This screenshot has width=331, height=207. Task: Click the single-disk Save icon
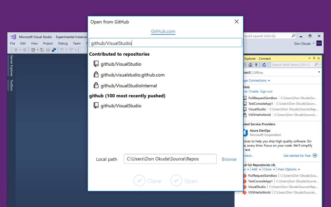pos(48,50)
